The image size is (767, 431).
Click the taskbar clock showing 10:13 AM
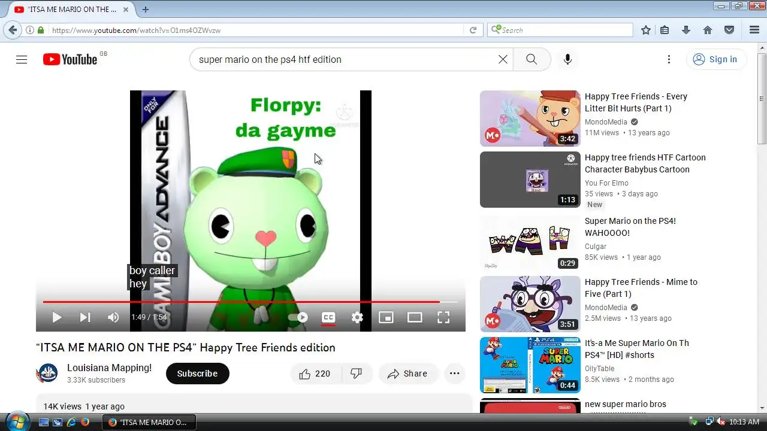(x=744, y=422)
